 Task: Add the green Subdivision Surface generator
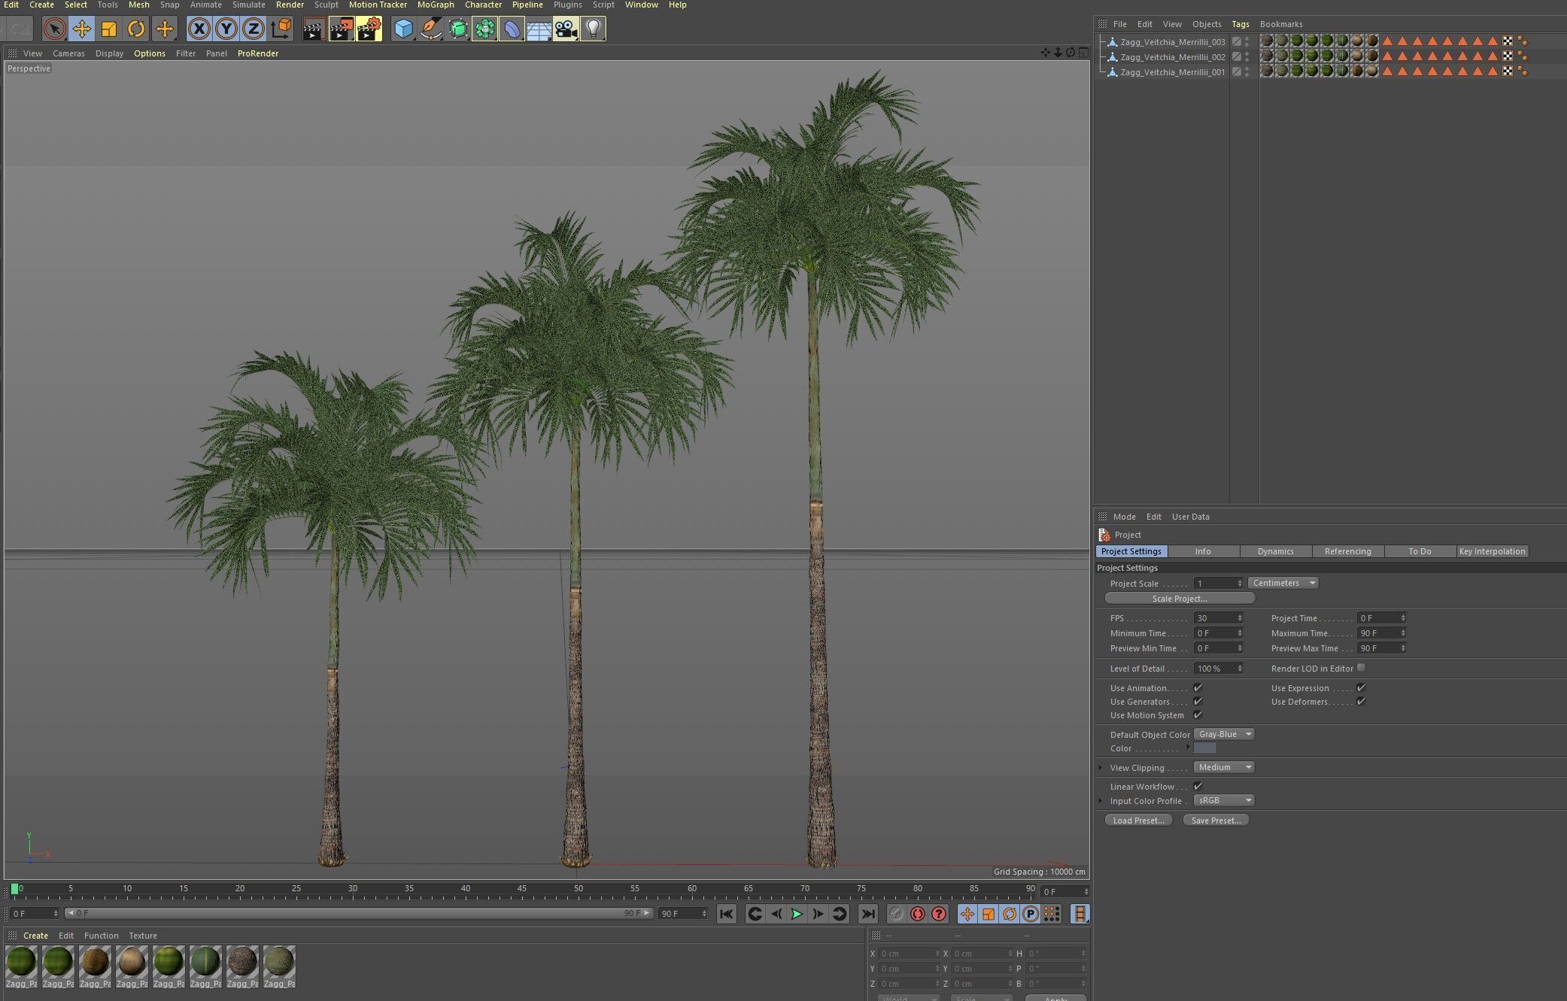click(x=458, y=29)
